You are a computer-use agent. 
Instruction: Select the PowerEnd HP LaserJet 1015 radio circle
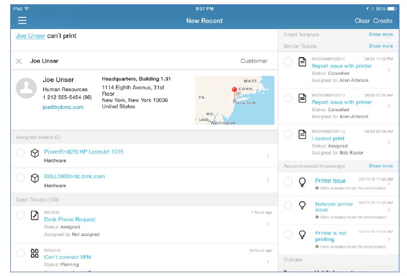point(21,154)
